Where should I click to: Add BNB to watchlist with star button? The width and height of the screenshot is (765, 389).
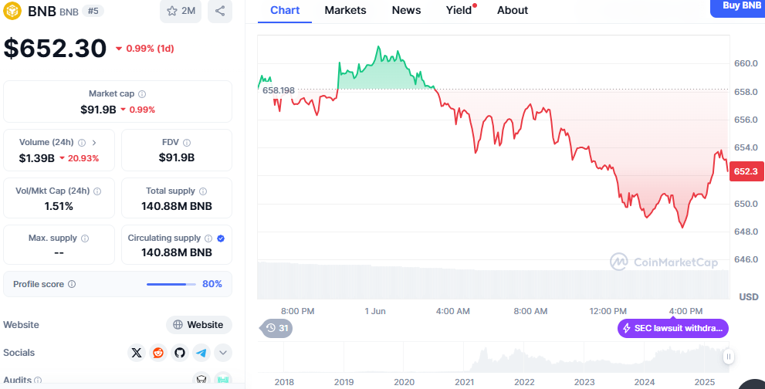click(x=181, y=11)
